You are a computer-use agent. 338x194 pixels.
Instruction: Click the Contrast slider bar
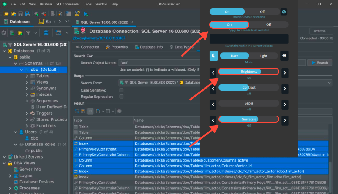249,88
